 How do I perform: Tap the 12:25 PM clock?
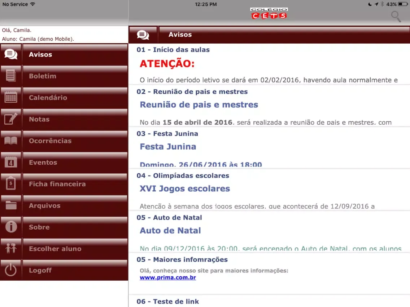(x=206, y=4)
